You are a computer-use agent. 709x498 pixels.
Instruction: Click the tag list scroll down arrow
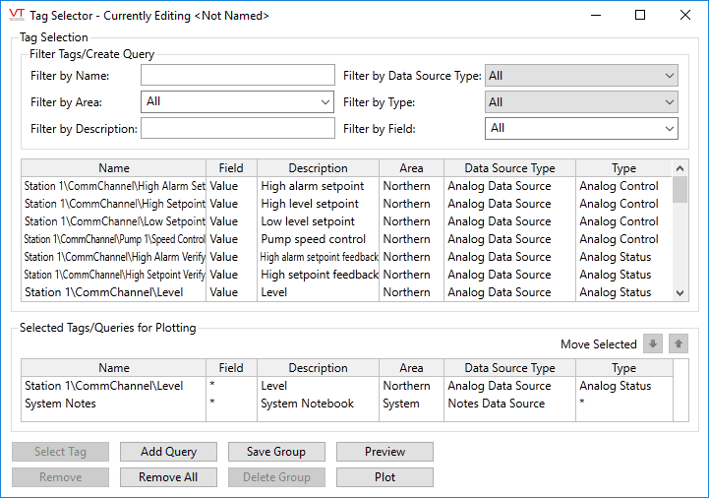pos(679,292)
